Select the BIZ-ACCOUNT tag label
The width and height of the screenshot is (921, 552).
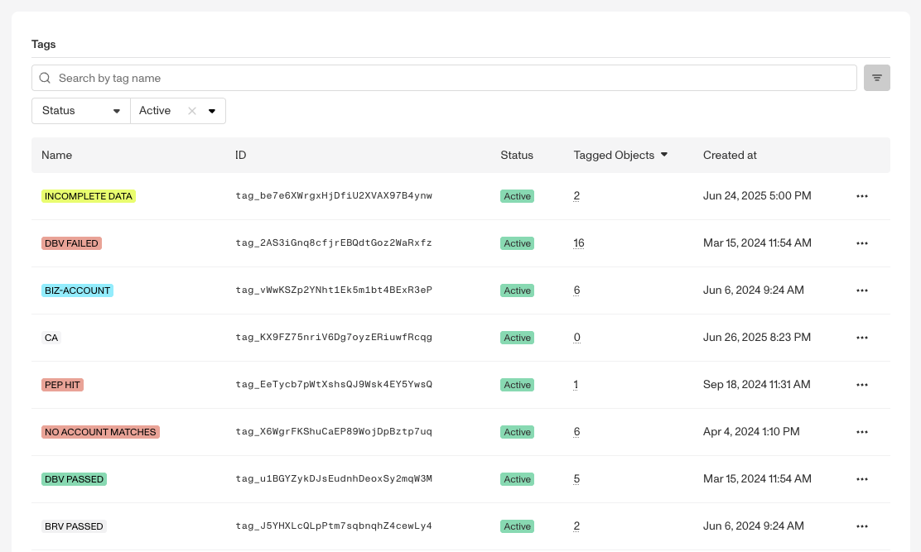click(x=77, y=290)
